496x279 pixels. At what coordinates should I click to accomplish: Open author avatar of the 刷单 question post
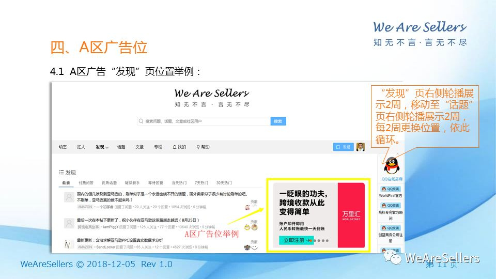click(69, 197)
